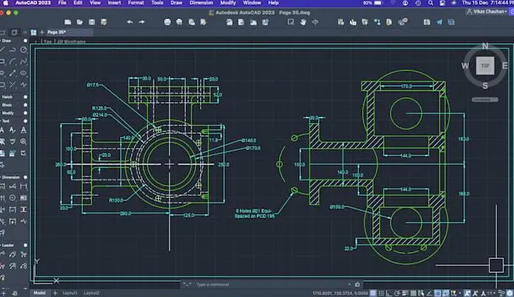
Task: Toggle lineweight display in status bar
Action: [x=405, y=293]
